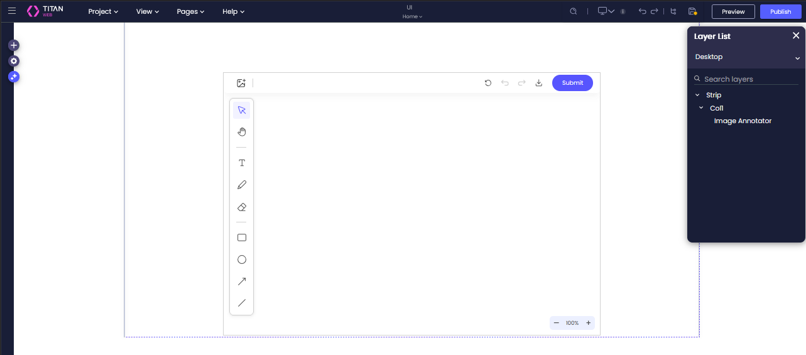Select the Line tool
This screenshot has height=355, width=806.
tap(242, 303)
